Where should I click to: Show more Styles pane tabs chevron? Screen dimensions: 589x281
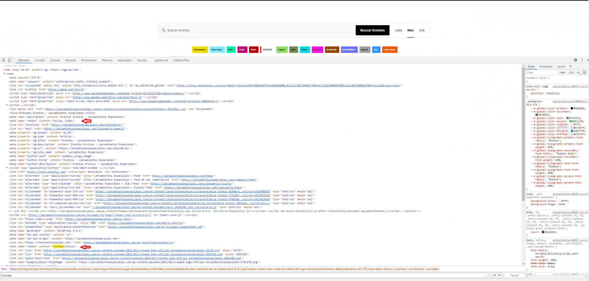click(x=570, y=66)
